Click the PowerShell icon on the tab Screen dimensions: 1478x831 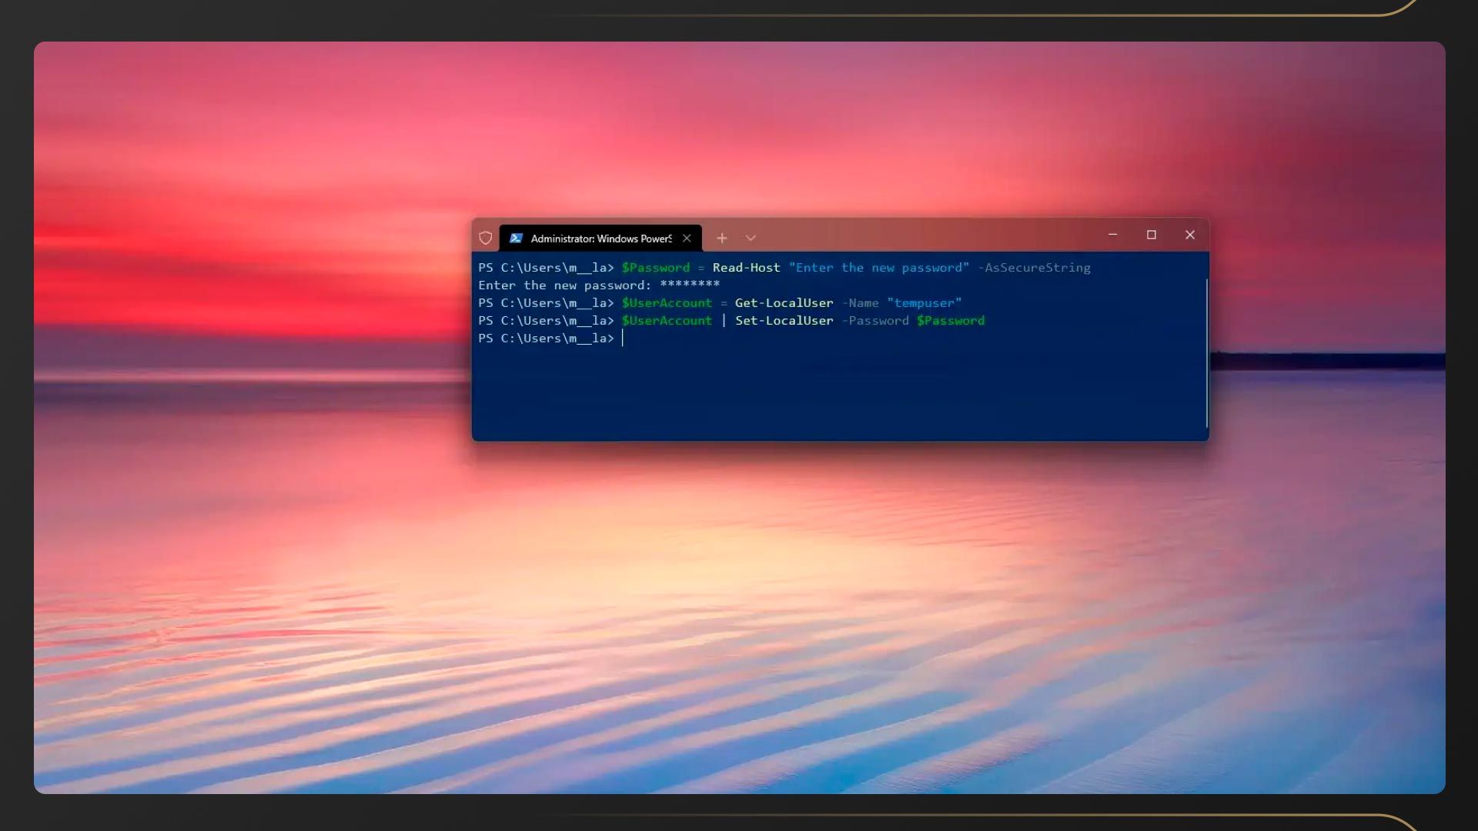point(517,238)
